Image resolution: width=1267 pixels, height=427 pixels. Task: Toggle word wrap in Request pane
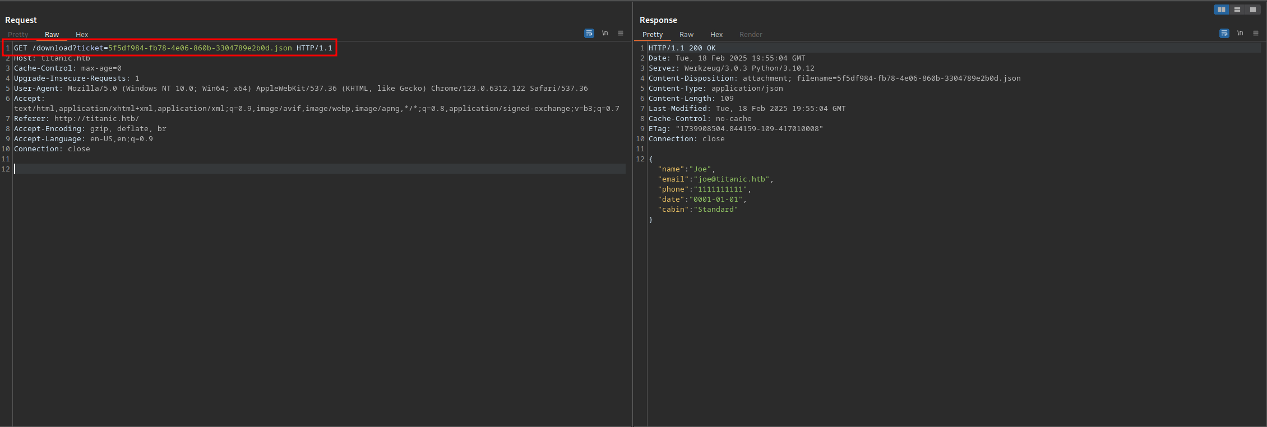589,33
